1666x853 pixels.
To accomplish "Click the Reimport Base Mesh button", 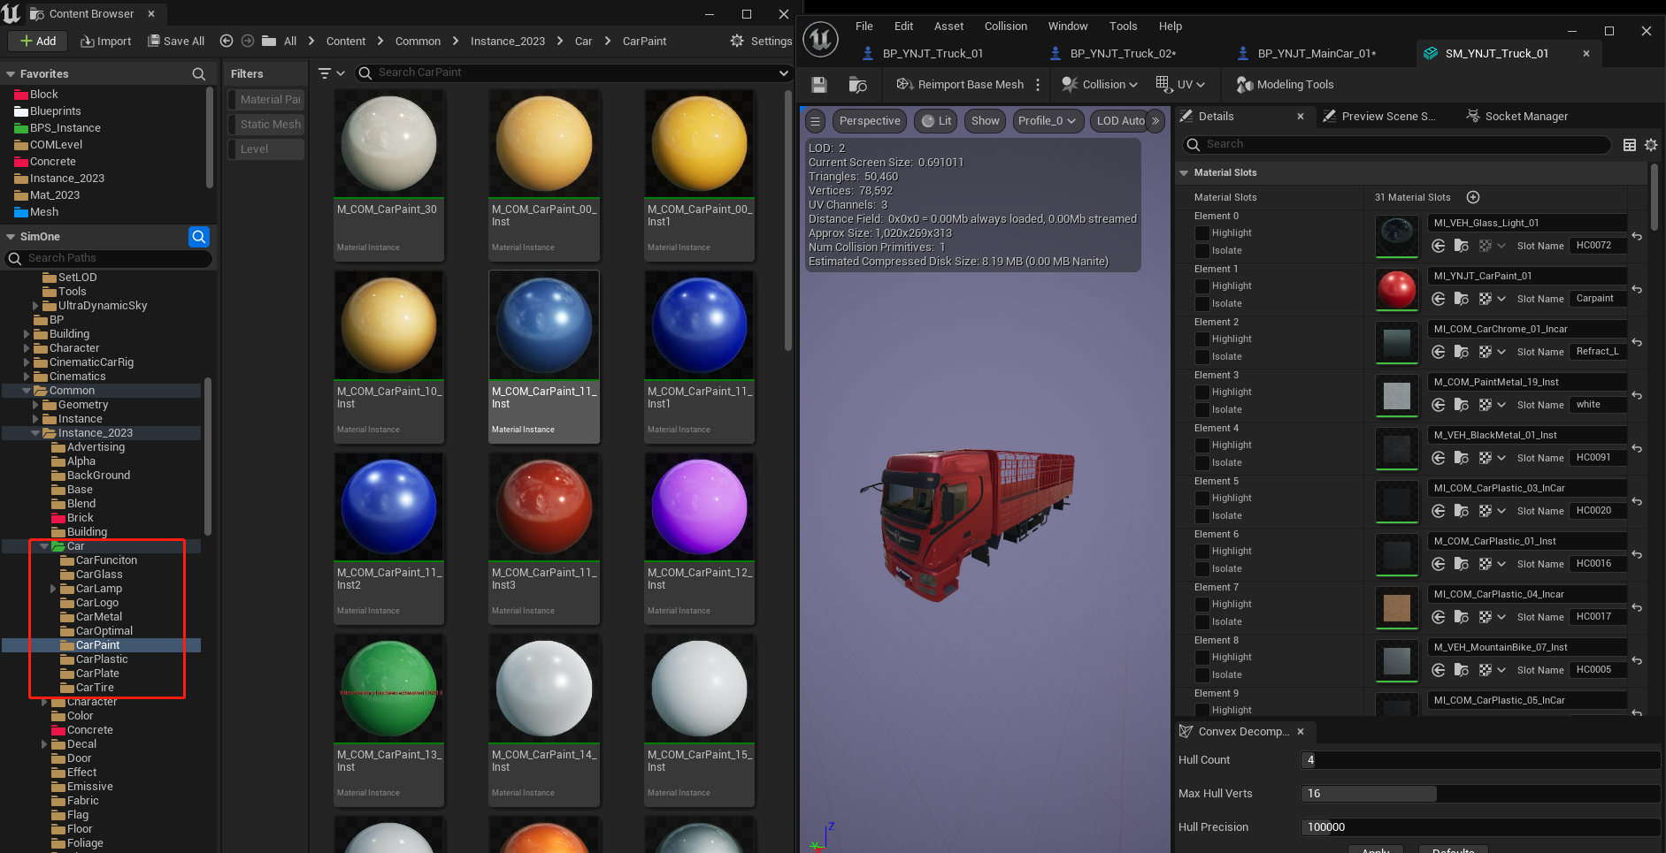I will pos(960,85).
